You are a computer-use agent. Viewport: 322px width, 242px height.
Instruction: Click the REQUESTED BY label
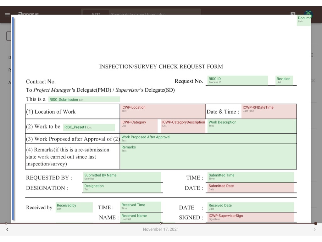point(49,178)
